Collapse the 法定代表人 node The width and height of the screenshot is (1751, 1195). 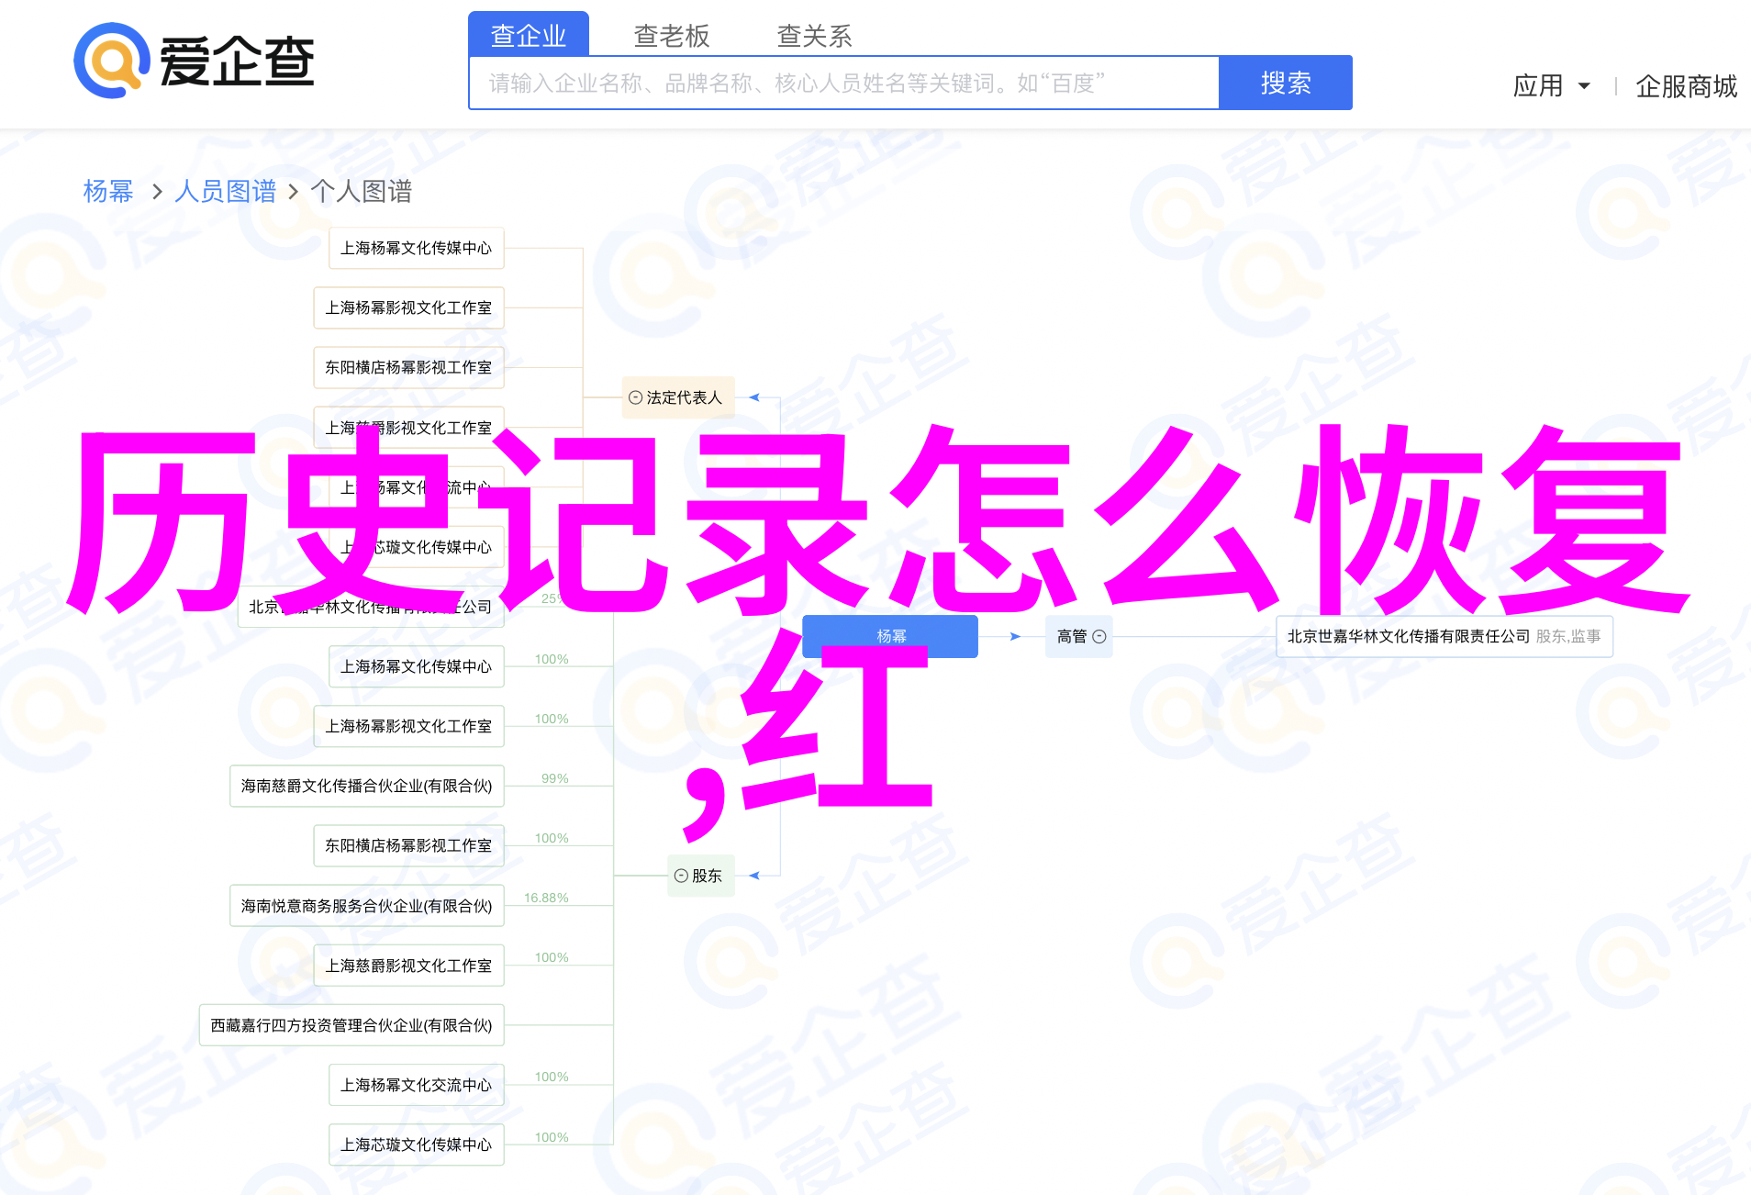635,397
